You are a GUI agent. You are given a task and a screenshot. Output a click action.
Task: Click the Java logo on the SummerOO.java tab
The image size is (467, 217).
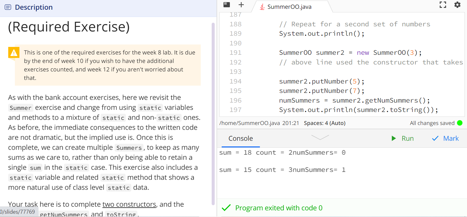click(262, 6)
